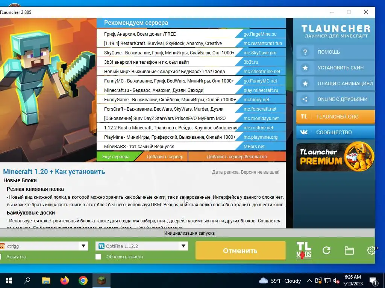The width and height of the screenshot is (385, 288).
Task: Click the Инициализация запуска progress bar
Action: (x=187, y=233)
